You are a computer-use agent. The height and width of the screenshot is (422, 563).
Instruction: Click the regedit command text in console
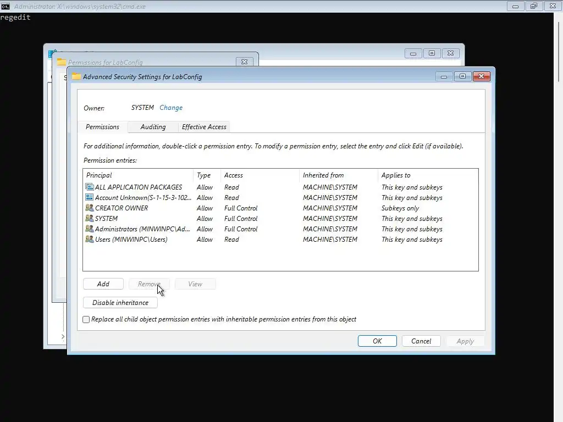(x=15, y=17)
